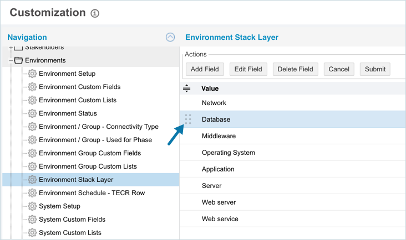The height and width of the screenshot is (240, 406).
Task: Select the Web service value row
Action: tap(293, 219)
